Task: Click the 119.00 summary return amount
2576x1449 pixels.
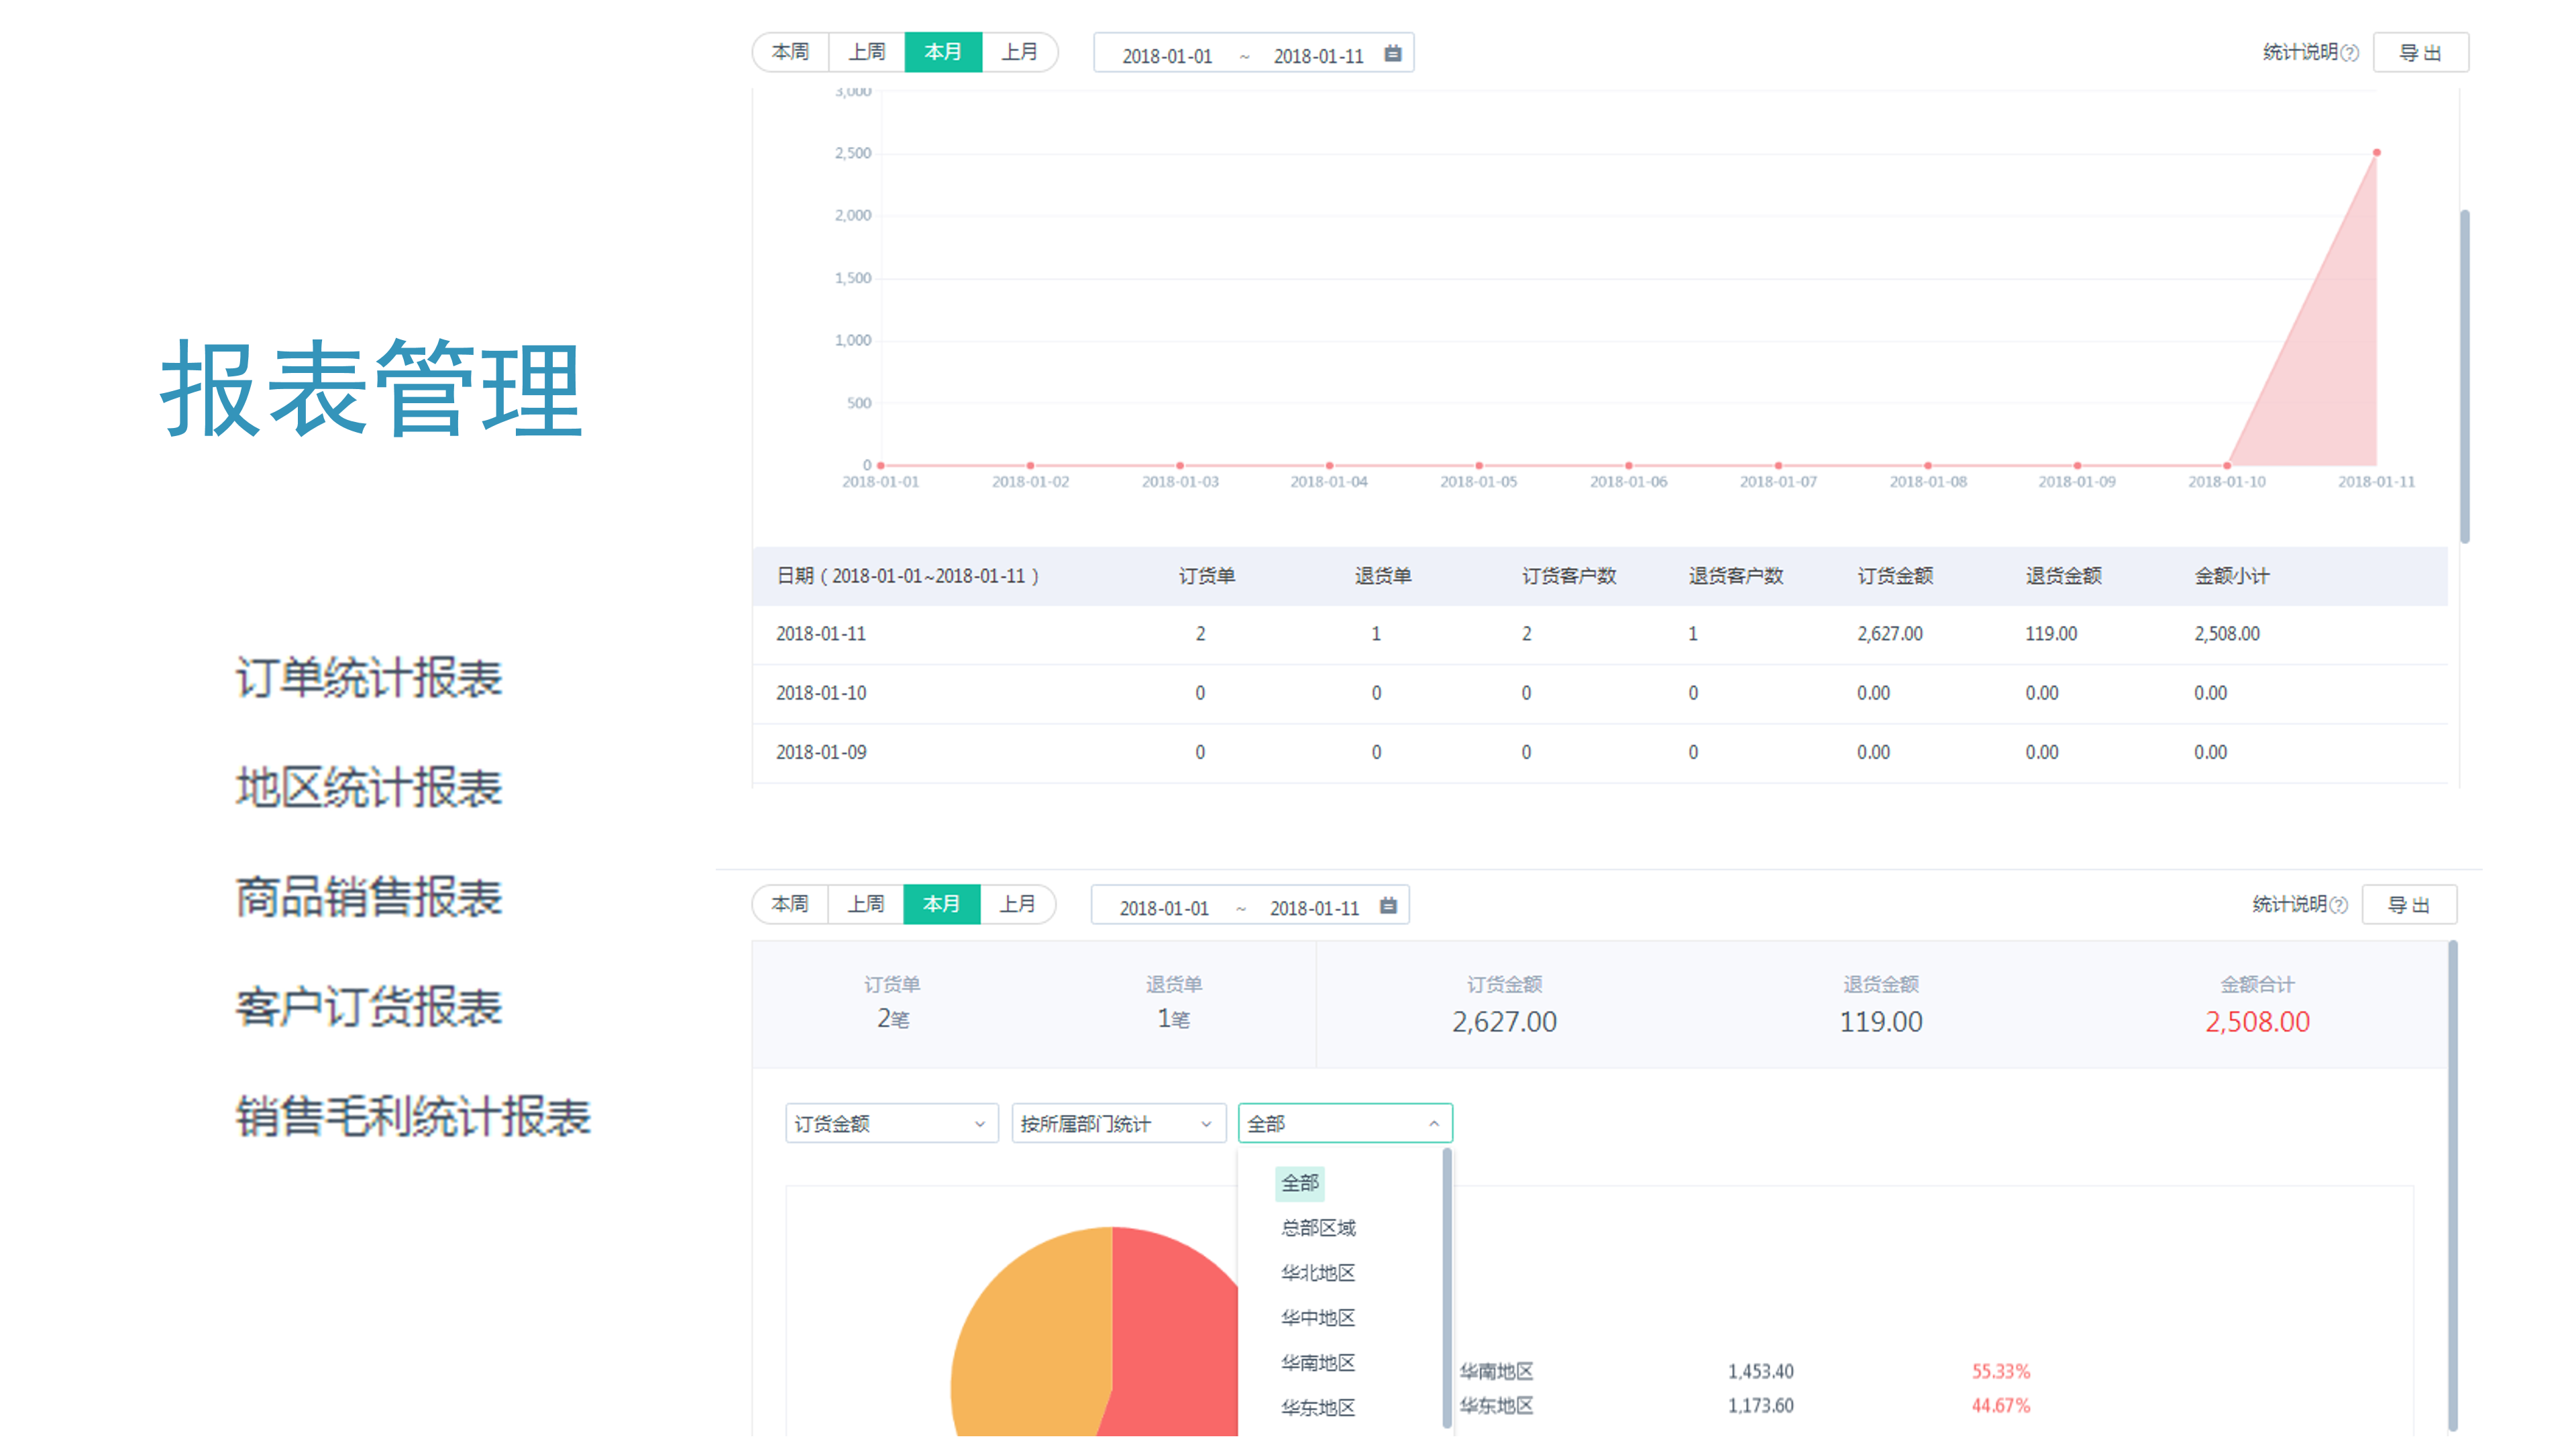Action: point(1880,1022)
